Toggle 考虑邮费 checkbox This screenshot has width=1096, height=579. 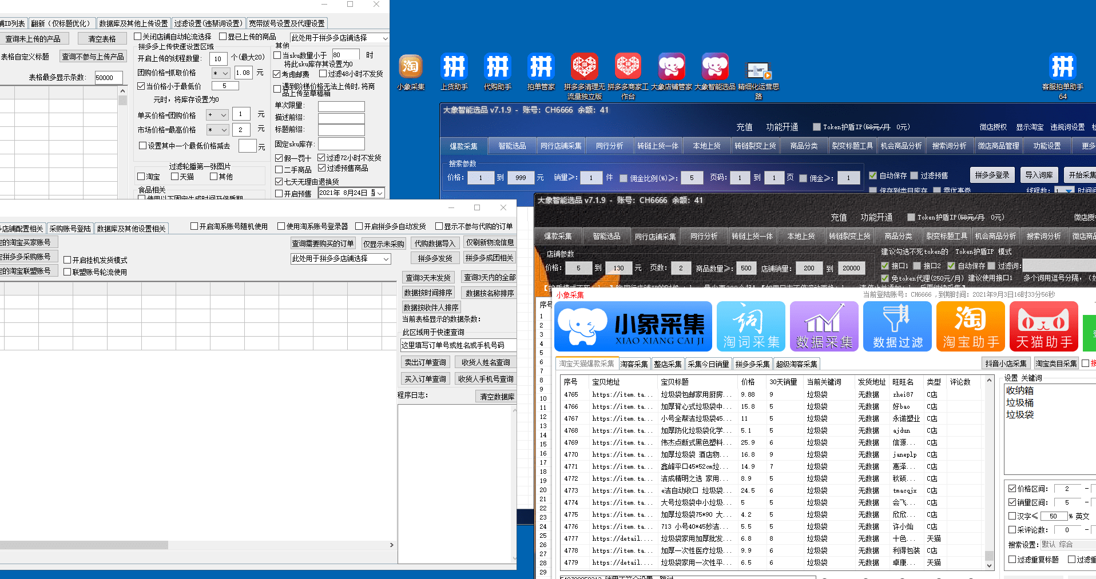pos(277,74)
